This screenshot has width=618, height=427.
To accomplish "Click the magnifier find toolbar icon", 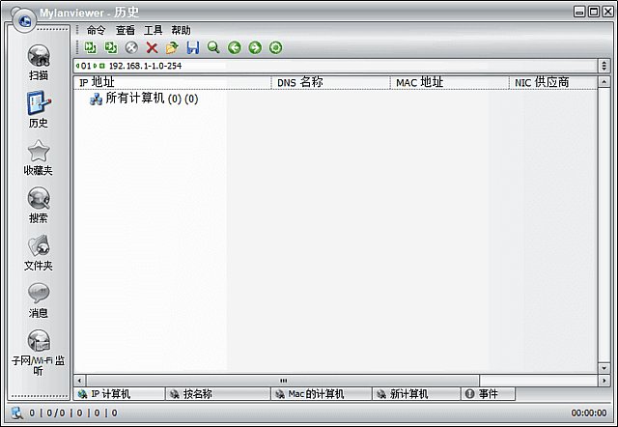I will [213, 47].
